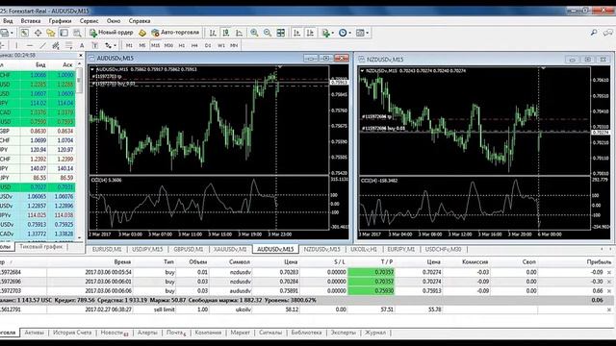Image resolution: width=616 pixels, height=346 pixels.
Task: Expand the arrows tool dropdown
Action: (115, 45)
